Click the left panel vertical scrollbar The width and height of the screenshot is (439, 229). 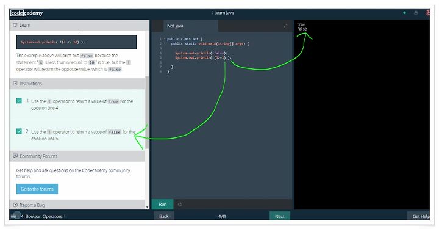147,112
